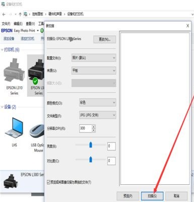Click the resolution DPI input field

(x=85, y=128)
